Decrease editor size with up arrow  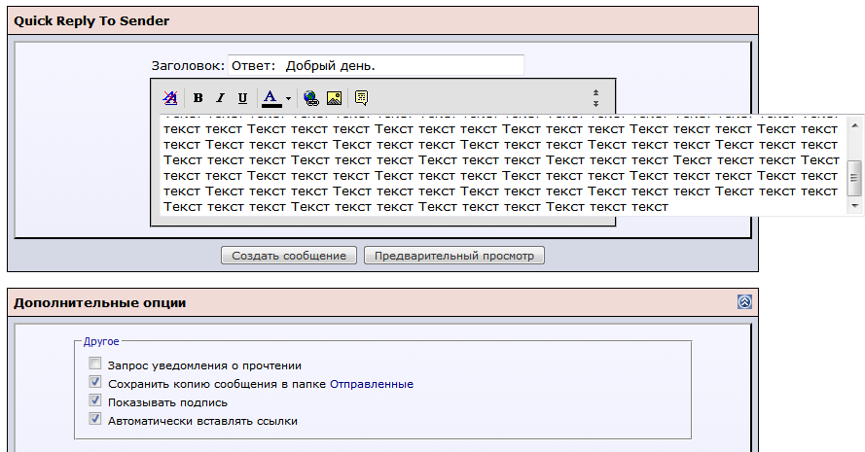[x=595, y=92]
